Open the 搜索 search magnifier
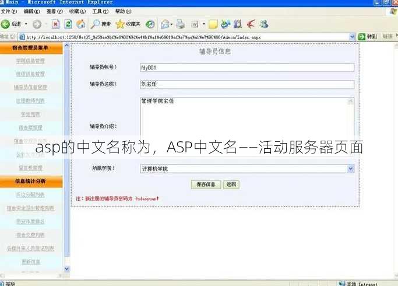 pyautogui.click(x=101, y=24)
